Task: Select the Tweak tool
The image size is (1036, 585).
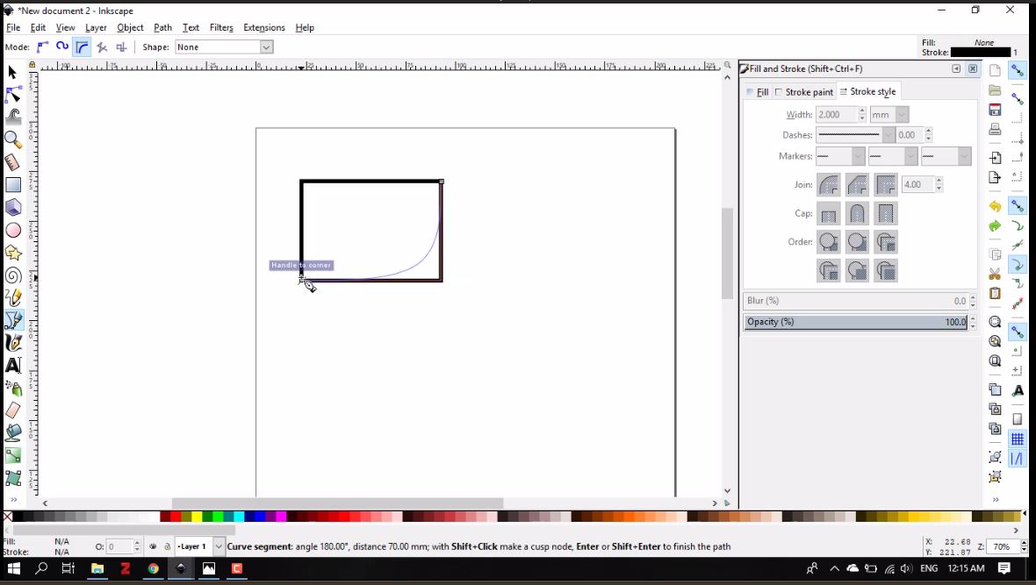Action: pos(12,118)
